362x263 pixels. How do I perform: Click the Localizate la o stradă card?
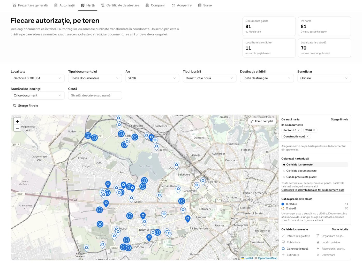[324, 48]
